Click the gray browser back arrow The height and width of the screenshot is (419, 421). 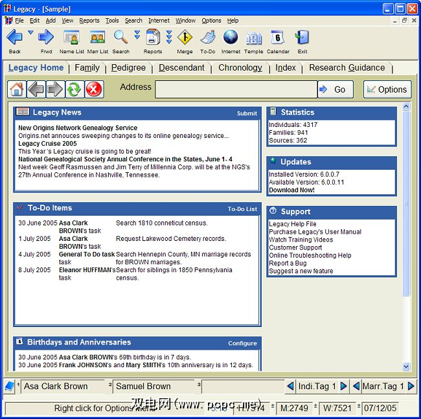(36, 89)
